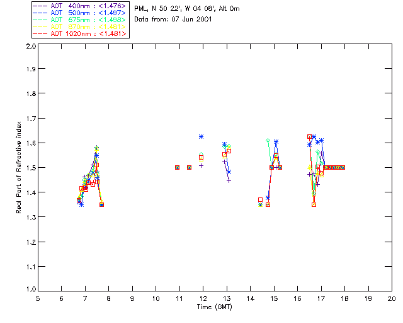The height and width of the screenshot is (323, 403).
Task: Click the legend entry AOT 400nm <1.476>
Action: 80,6
